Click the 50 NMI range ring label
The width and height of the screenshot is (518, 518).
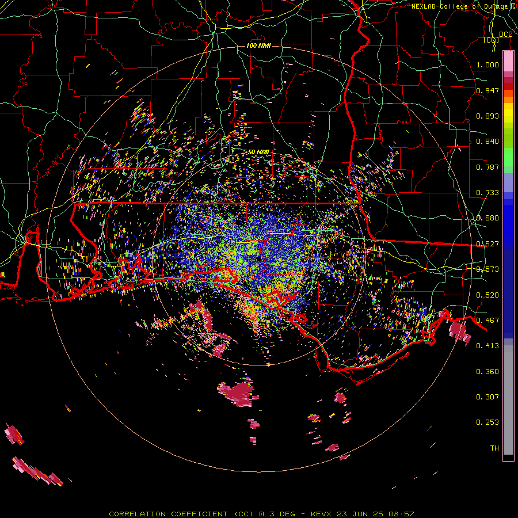click(258, 152)
